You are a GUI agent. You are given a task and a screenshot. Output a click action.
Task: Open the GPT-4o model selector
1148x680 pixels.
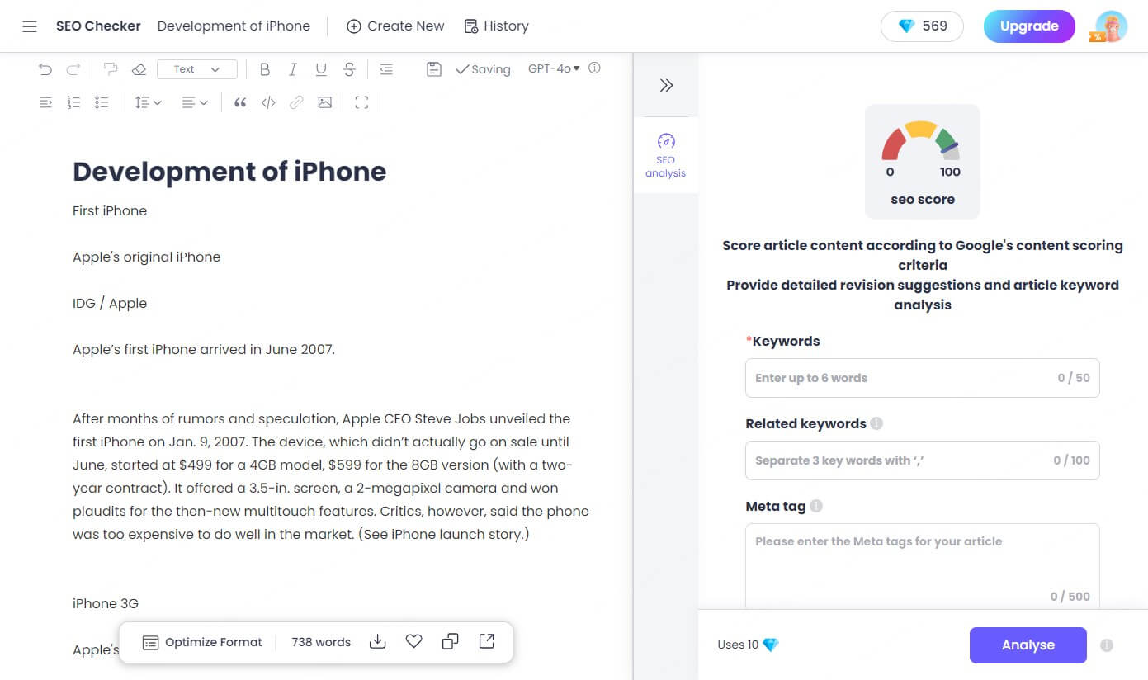pyautogui.click(x=554, y=68)
